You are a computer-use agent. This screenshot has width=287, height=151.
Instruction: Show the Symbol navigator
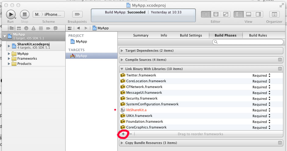coord(19,28)
